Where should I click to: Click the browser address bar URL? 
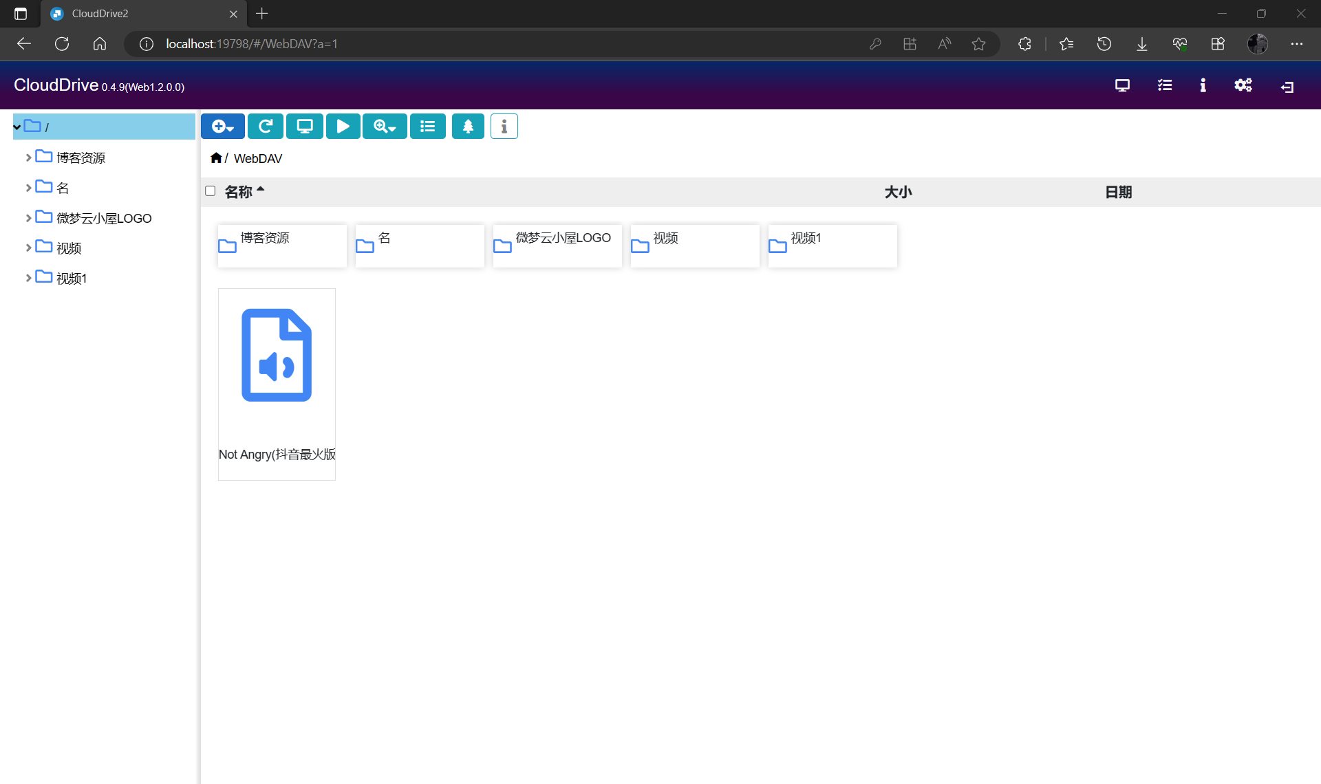pos(252,44)
